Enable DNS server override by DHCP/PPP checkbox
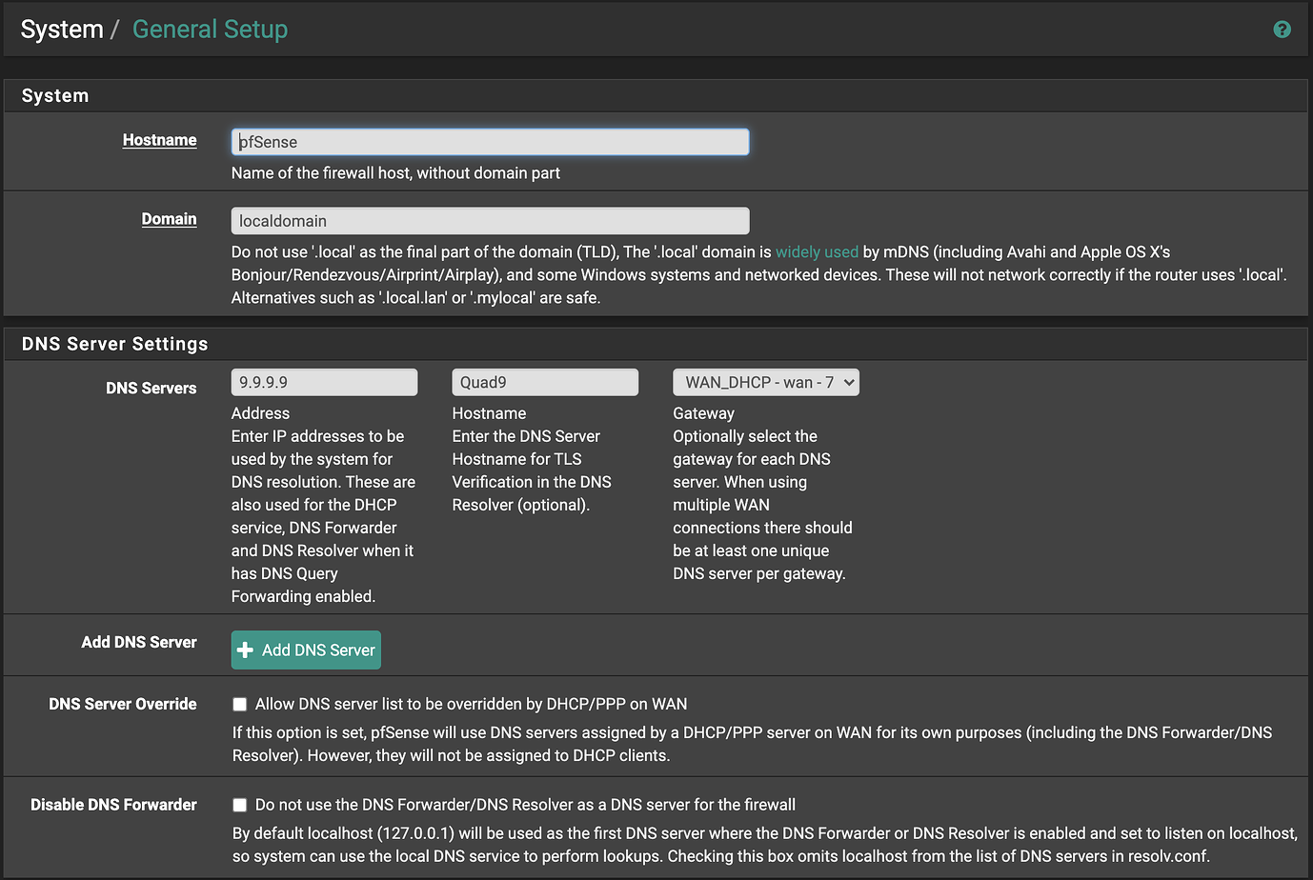The width and height of the screenshot is (1313, 880). pos(240,705)
